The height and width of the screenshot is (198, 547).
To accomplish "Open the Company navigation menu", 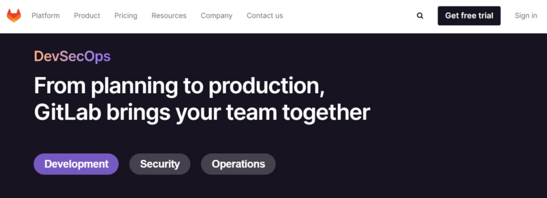I will [x=217, y=16].
